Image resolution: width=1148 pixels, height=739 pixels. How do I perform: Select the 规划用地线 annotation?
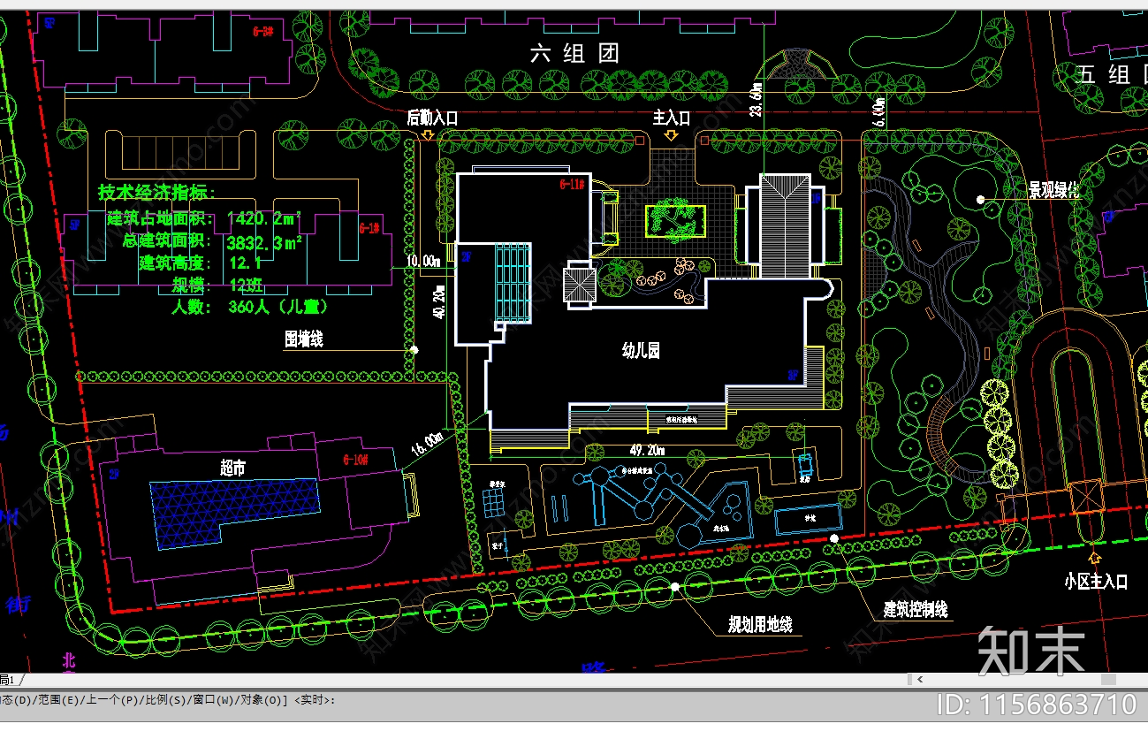[760, 625]
